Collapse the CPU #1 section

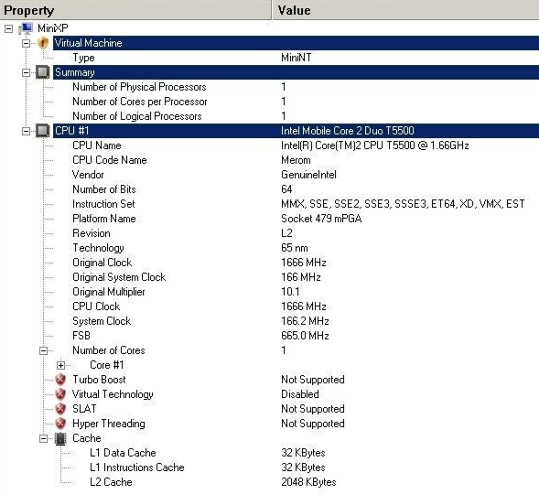(x=26, y=131)
